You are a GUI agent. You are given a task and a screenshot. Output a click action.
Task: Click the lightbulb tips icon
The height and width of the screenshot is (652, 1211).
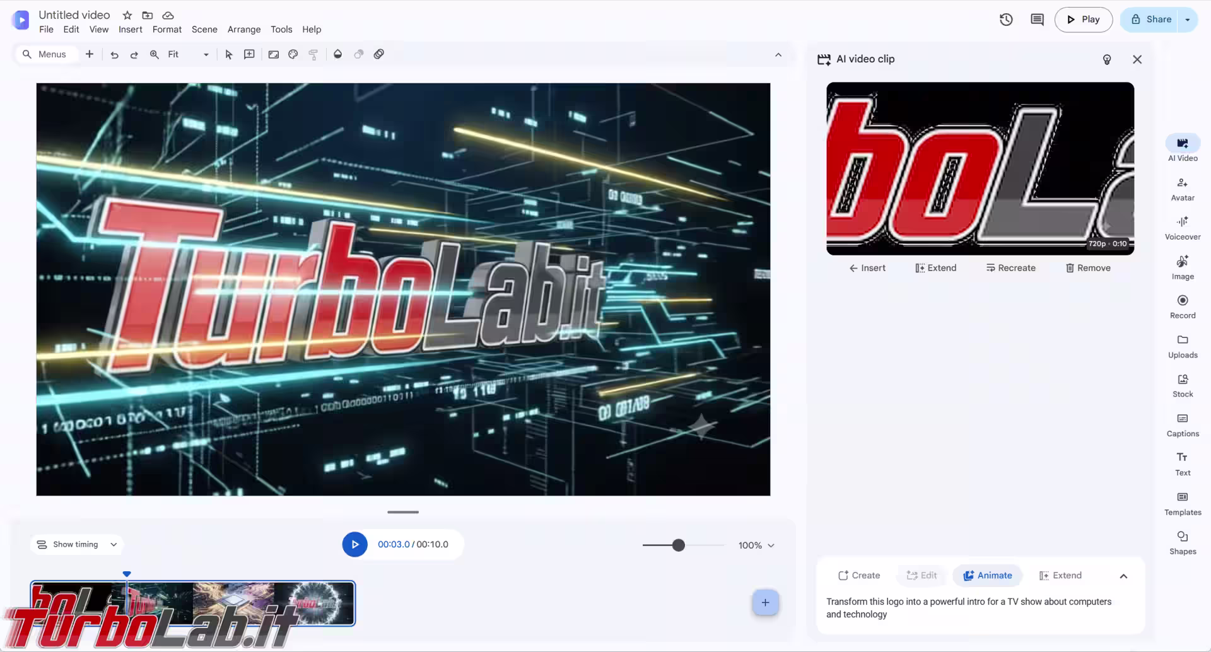[x=1107, y=59]
